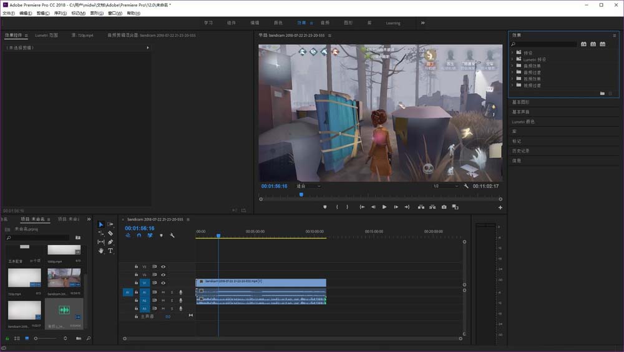Open the 窗口(W) menu
Viewport: 624px width, 352px height.
click(115, 13)
